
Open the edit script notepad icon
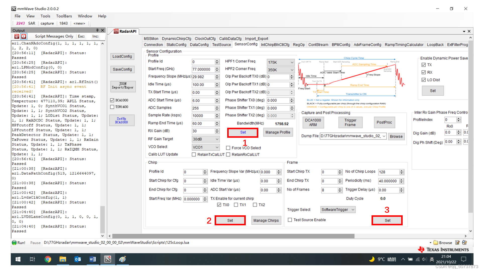point(457,243)
